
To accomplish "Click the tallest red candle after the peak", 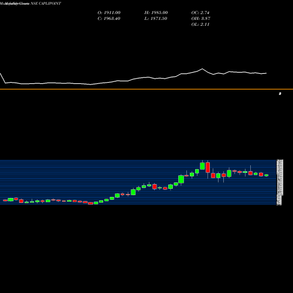I will (207, 168).
